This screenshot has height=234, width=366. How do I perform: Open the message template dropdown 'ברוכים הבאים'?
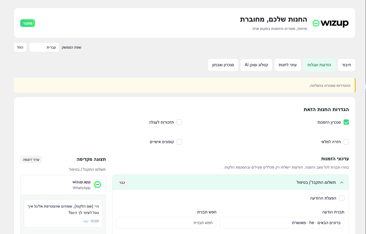pos(282,223)
